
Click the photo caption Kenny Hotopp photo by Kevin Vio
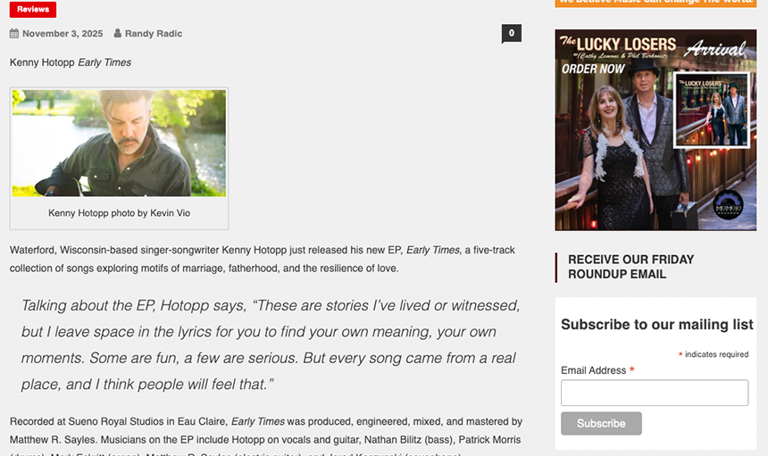(119, 213)
